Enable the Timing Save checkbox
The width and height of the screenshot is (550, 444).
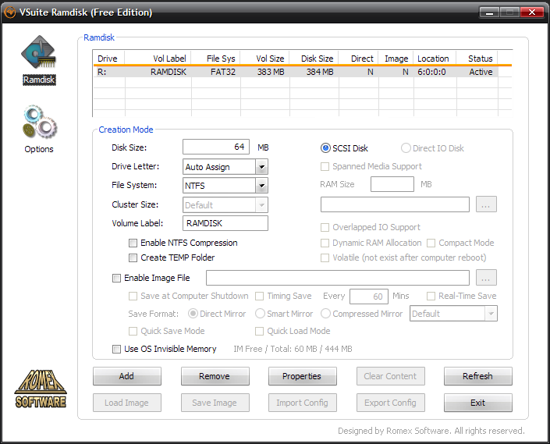[260, 297]
